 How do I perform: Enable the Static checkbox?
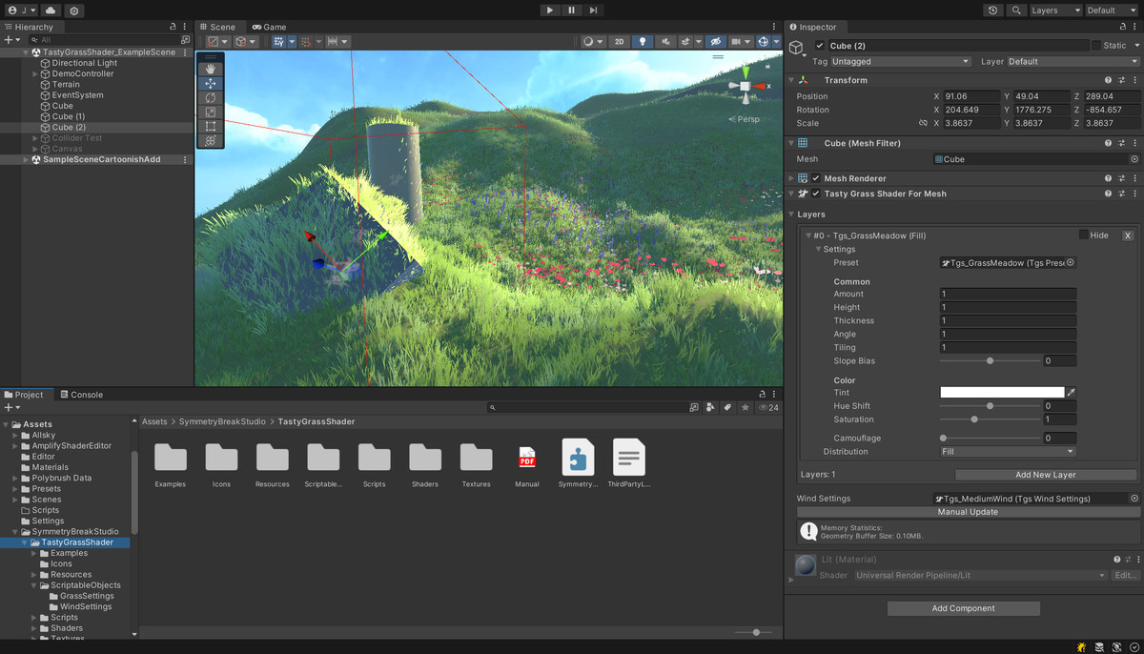pos(1096,46)
